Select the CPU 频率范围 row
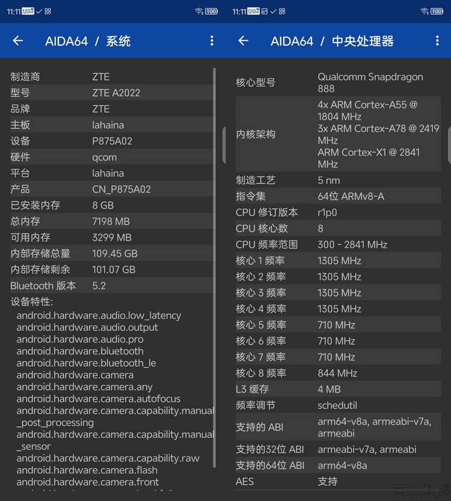Image resolution: width=451 pixels, height=501 pixels. click(338, 244)
